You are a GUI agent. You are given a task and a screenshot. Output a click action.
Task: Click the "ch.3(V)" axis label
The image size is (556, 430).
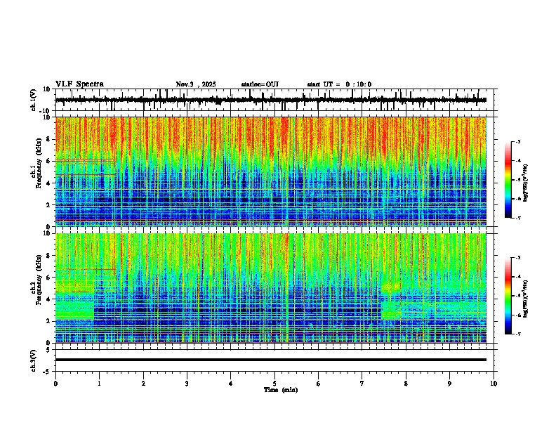click(34, 360)
